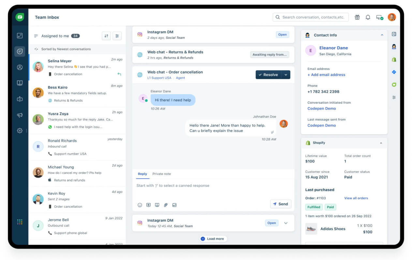This screenshot has width=412, height=260.
Task: Open the blue diamond app icon in right rail
Action: tap(394, 72)
